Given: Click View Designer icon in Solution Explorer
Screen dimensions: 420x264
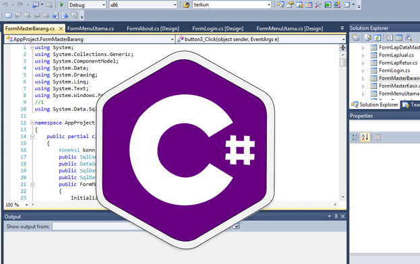Looking at the screenshot, I should click(x=399, y=38).
